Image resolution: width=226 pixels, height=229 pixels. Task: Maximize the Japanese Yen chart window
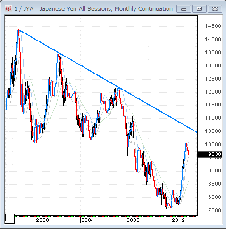199,8
